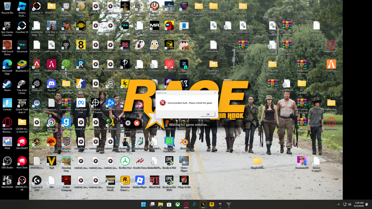Select the House Flipper shortcut
372x209 pixels.
[x=184, y=164]
